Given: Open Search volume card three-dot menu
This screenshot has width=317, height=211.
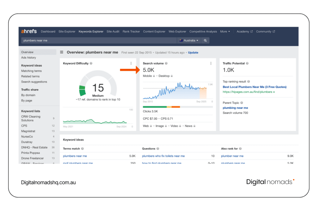Looking at the screenshot, I should tap(211, 63).
